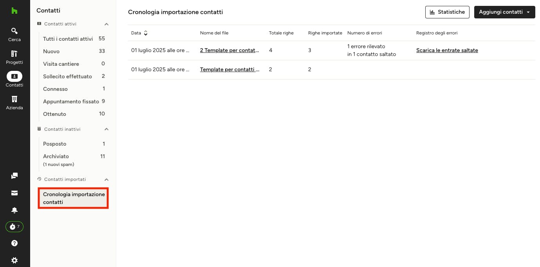The width and height of the screenshot is (540, 267).
Task: Click the Statistiche button
Action: [x=447, y=12]
